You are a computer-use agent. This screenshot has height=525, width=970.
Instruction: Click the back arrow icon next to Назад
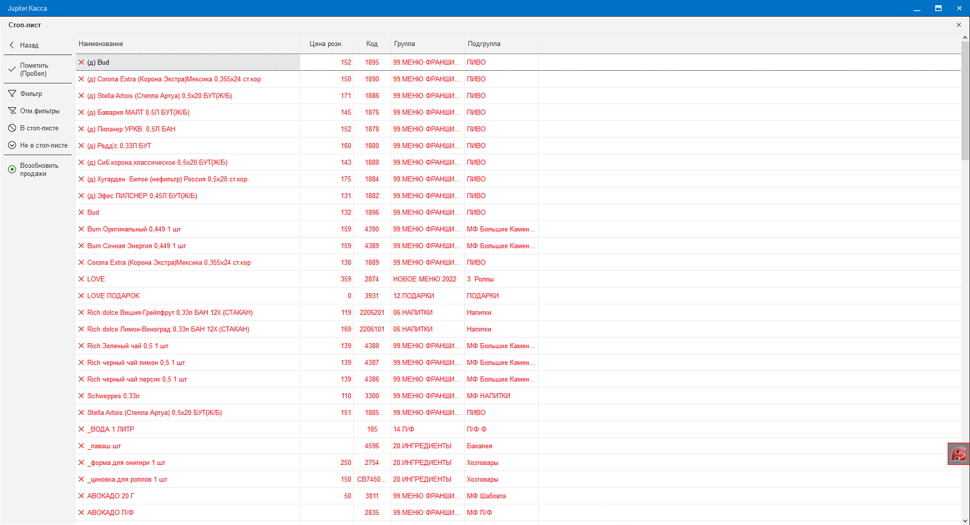pos(12,45)
